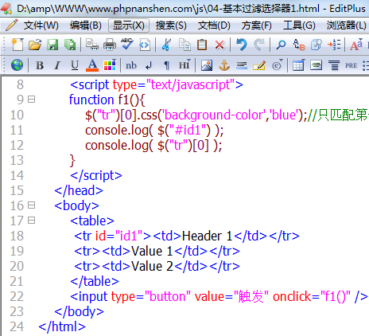Click line number 10 in the gutter
The height and width of the screenshot is (336, 369).
[x=17, y=115]
